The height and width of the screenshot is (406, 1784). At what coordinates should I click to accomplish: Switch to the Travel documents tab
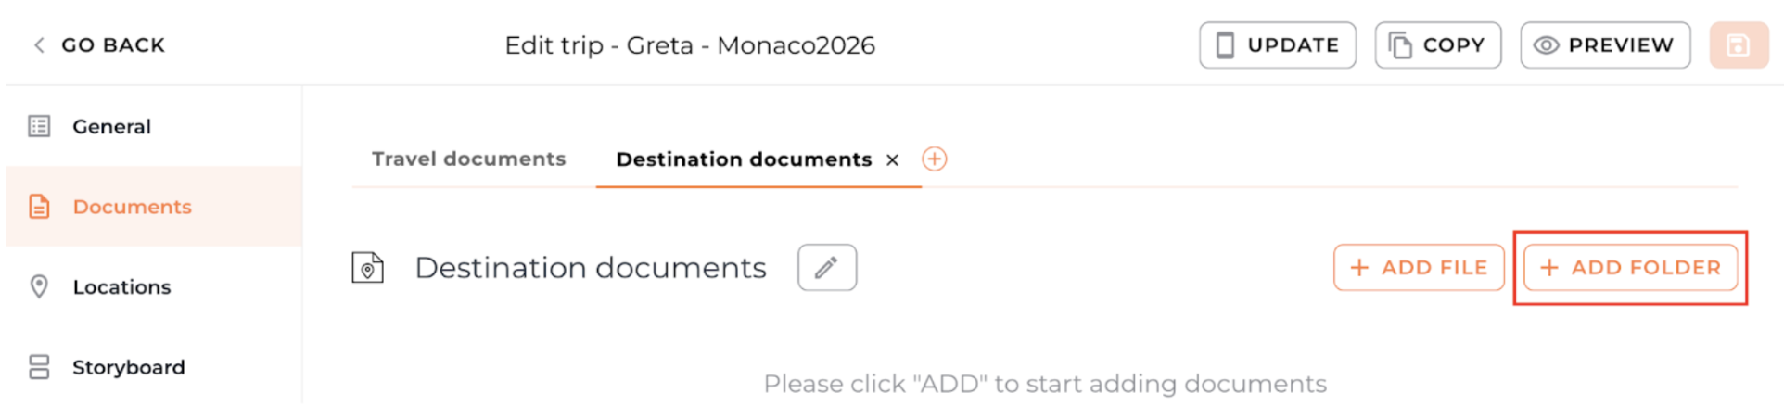[468, 159]
